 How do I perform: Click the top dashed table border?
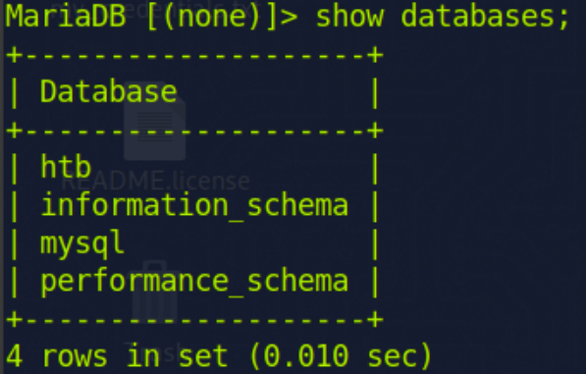(194, 56)
